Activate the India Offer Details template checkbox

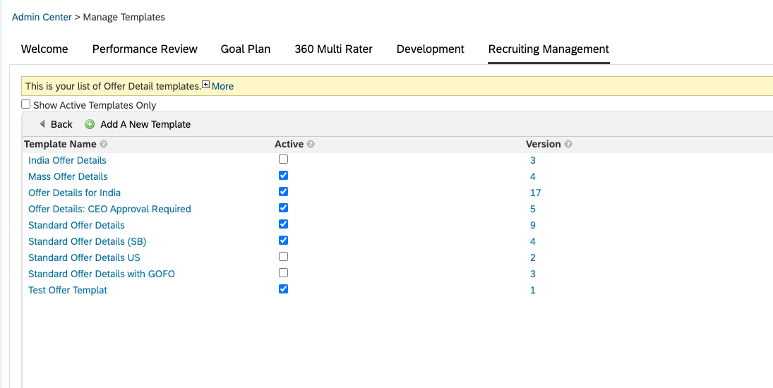[284, 159]
